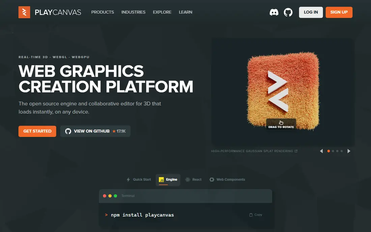Viewport: 371px width, 232px height.
Task: Click the Get Started button
Action: tap(37, 131)
